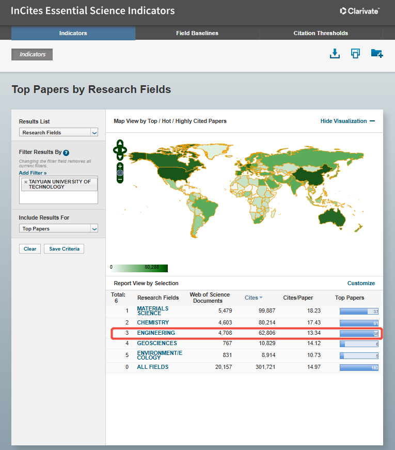Open the Citation Thresholds tab
Screen dimensions: 395x450
pyautogui.click(x=321, y=33)
